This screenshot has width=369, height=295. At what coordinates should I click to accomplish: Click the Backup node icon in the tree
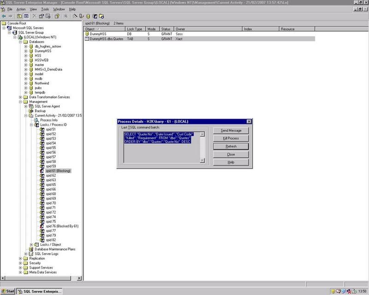tap(31, 111)
